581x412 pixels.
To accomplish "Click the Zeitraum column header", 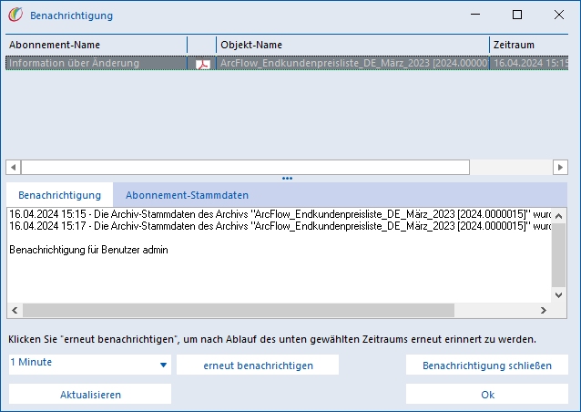I will point(529,45).
